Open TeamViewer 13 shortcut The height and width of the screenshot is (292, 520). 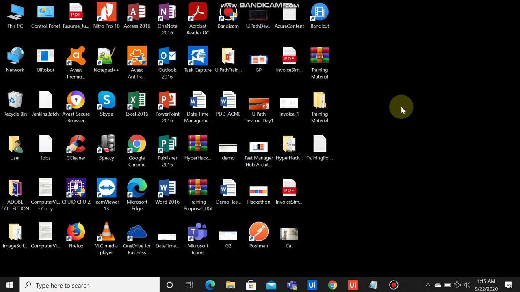(x=106, y=195)
